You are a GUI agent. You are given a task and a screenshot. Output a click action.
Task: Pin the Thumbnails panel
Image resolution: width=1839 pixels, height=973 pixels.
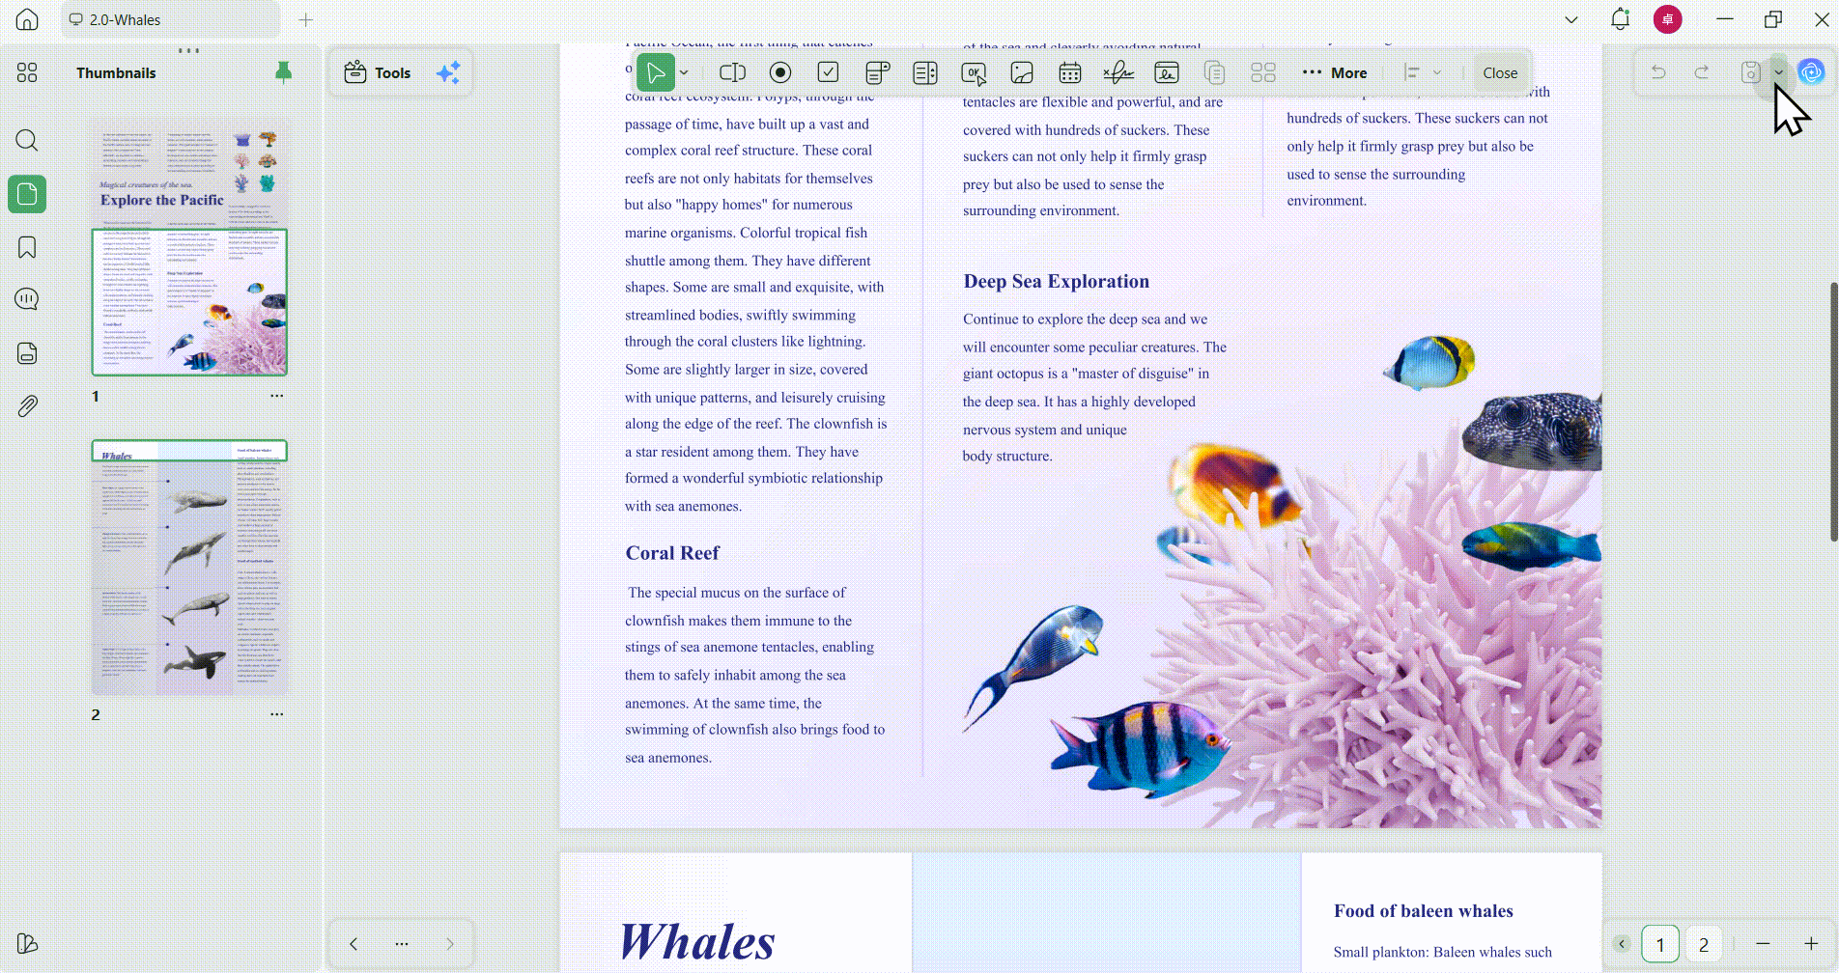(x=283, y=72)
